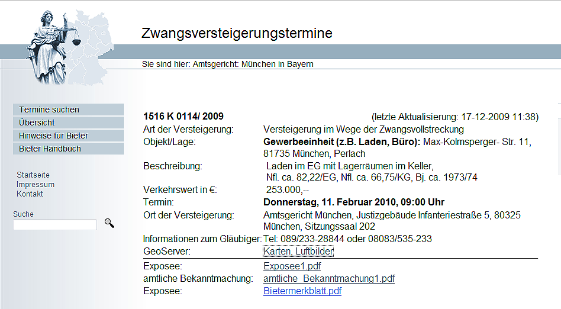Image resolution: width=561 pixels, height=309 pixels.
Task: Open the Bieter Handbuch menu entry
Action: pyautogui.click(x=68, y=149)
